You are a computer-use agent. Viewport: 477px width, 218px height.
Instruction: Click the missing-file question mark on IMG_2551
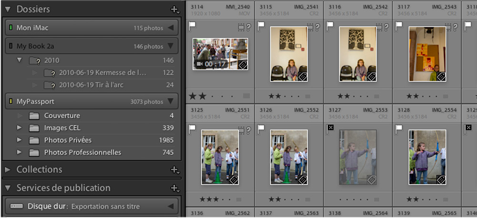pos(249,131)
